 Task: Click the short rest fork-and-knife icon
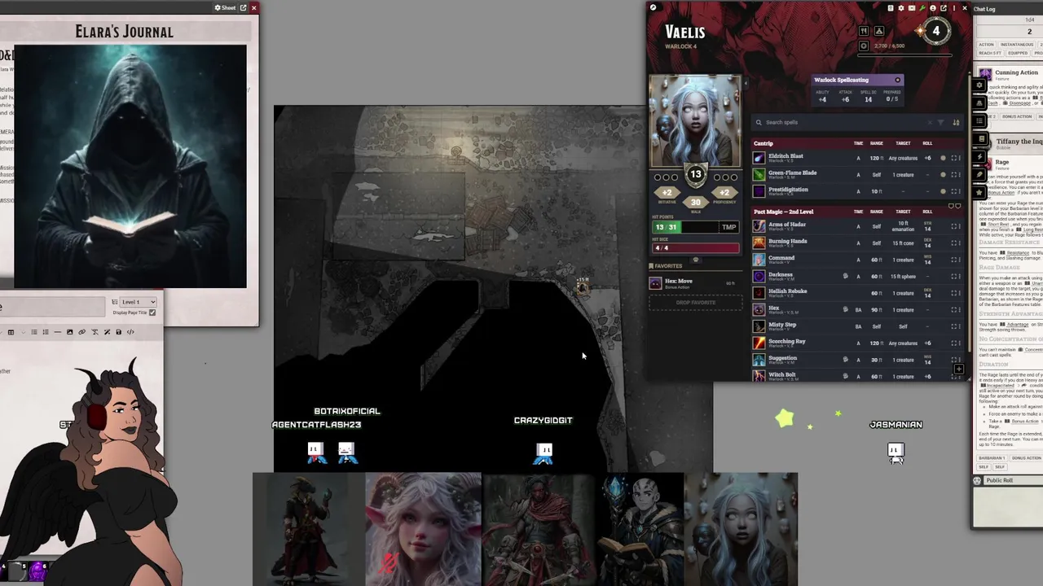(x=864, y=31)
